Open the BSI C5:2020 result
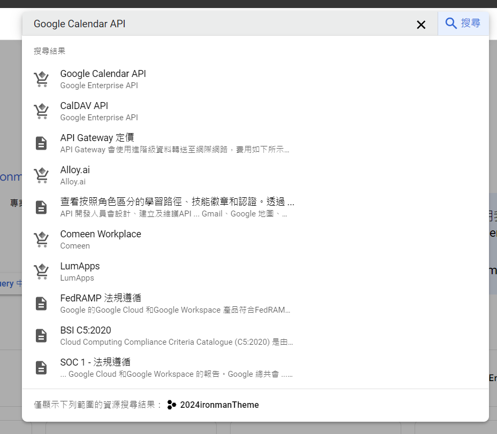The image size is (497, 434). [x=86, y=330]
